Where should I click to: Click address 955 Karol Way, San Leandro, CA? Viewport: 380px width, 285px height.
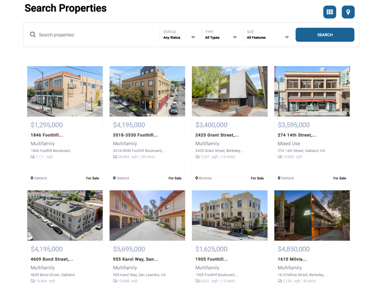[x=139, y=275]
